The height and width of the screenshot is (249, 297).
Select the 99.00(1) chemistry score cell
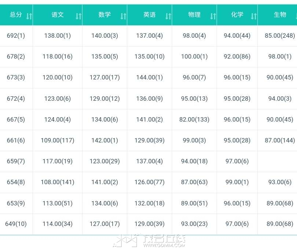pos(237,182)
